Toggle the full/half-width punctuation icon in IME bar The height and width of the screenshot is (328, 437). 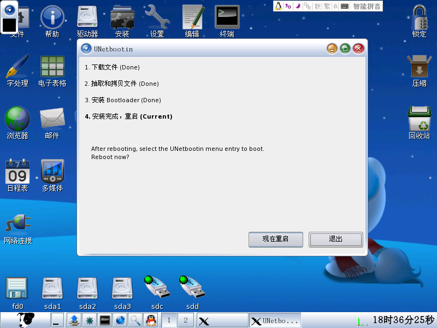coord(288,6)
